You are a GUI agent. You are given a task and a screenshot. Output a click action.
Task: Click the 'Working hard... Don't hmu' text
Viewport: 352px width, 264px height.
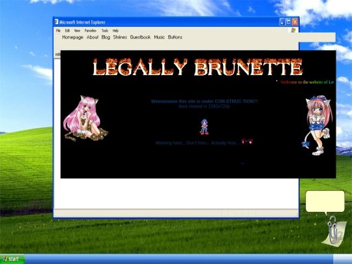(198, 143)
